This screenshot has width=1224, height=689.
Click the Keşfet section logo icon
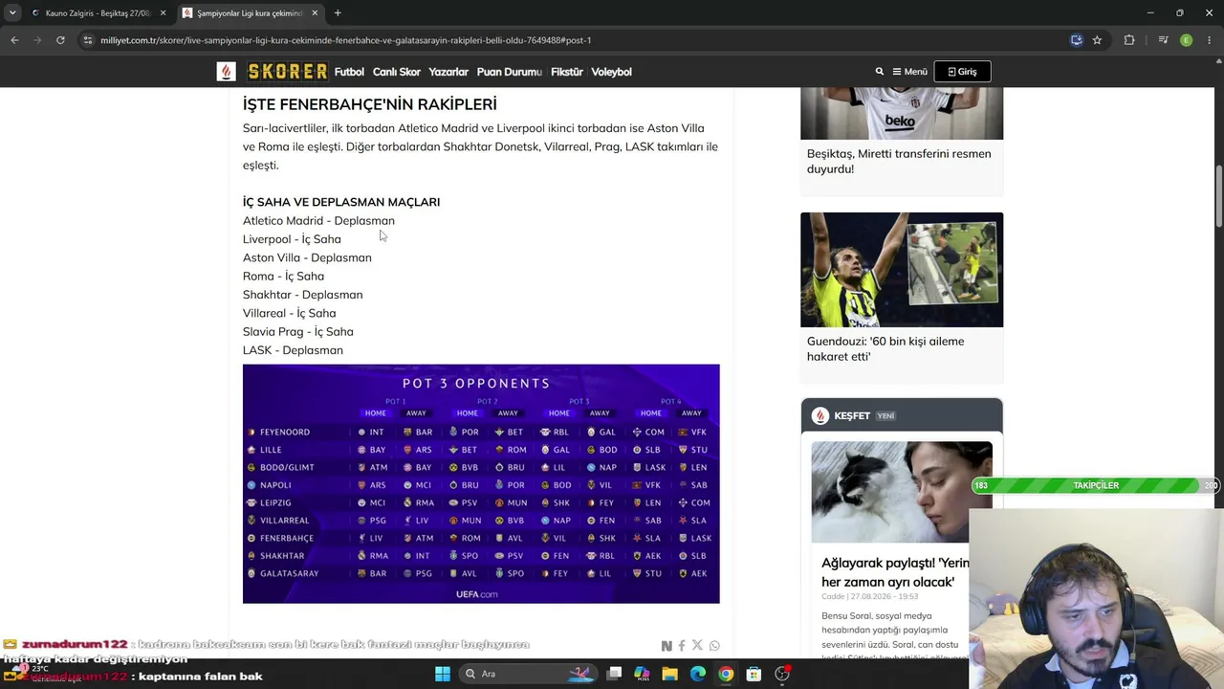(x=820, y=415)
